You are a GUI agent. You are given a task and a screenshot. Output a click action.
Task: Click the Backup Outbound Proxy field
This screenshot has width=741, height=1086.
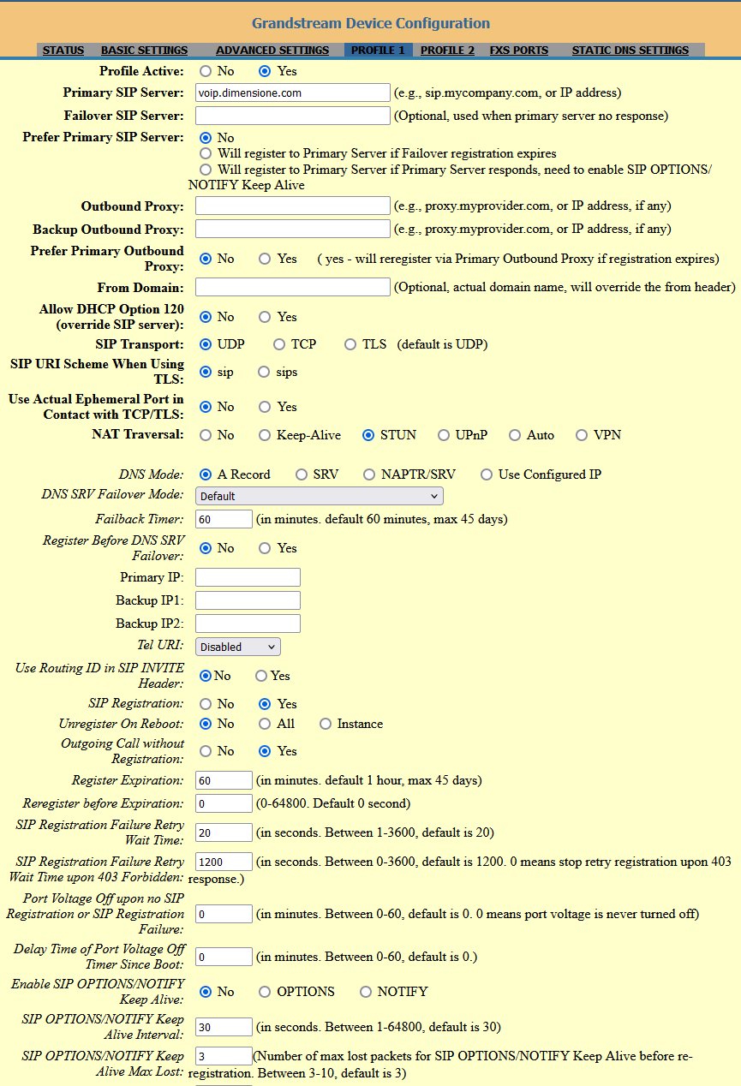tap(293, 229)
